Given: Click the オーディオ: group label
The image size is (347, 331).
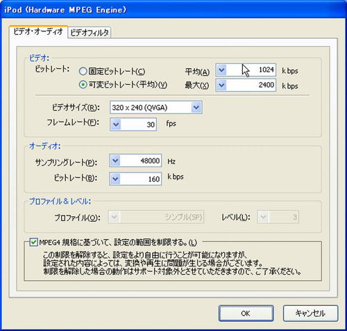Looking at the screenshot, I should (x=44, y=146).
